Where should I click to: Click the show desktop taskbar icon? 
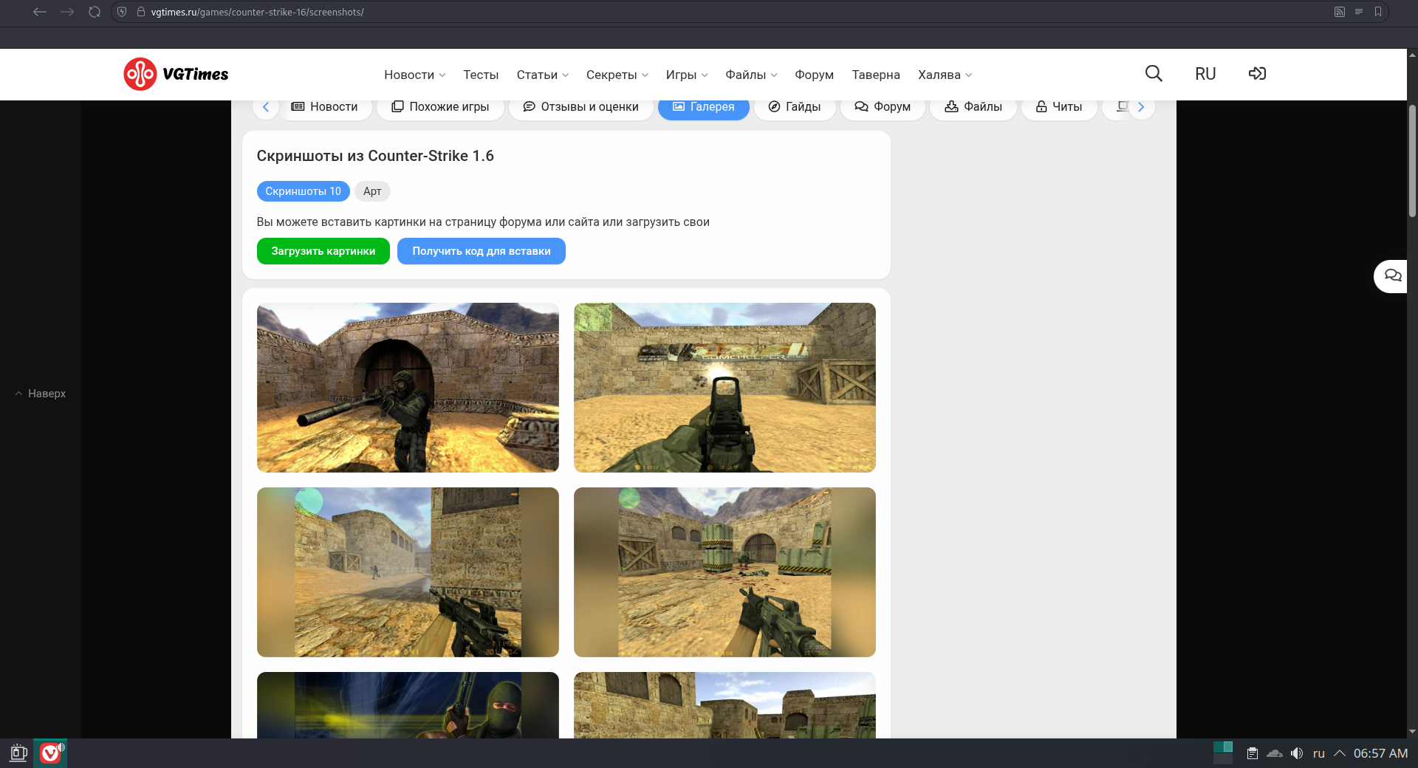click(18, 753)
